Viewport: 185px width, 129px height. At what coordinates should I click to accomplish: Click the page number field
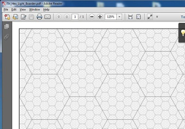tap(75, 17)
